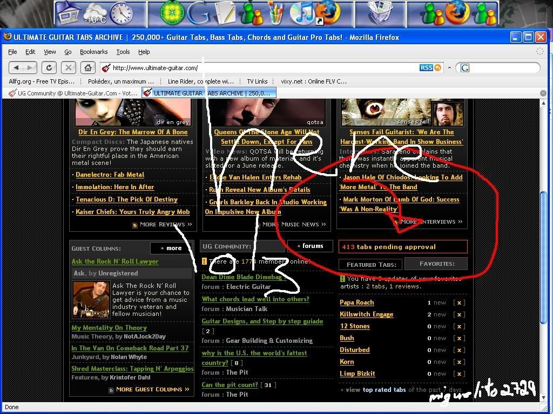The width and height of the screenshot is (553, 414).
Task: Click the RSS feed icon in address bar
Action: tap(426, 67)
